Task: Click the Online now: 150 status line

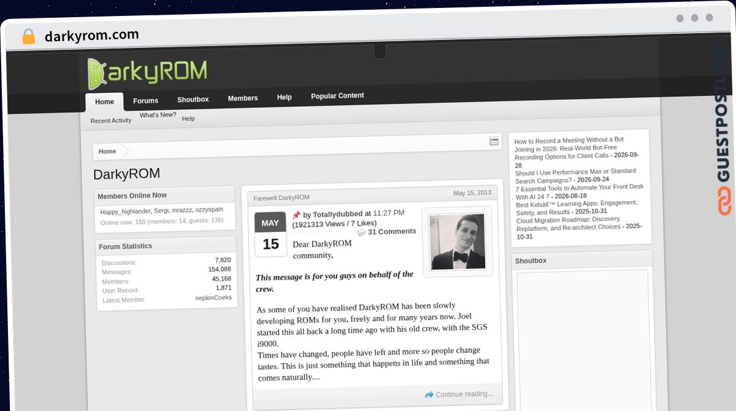Action: point(162,221)
